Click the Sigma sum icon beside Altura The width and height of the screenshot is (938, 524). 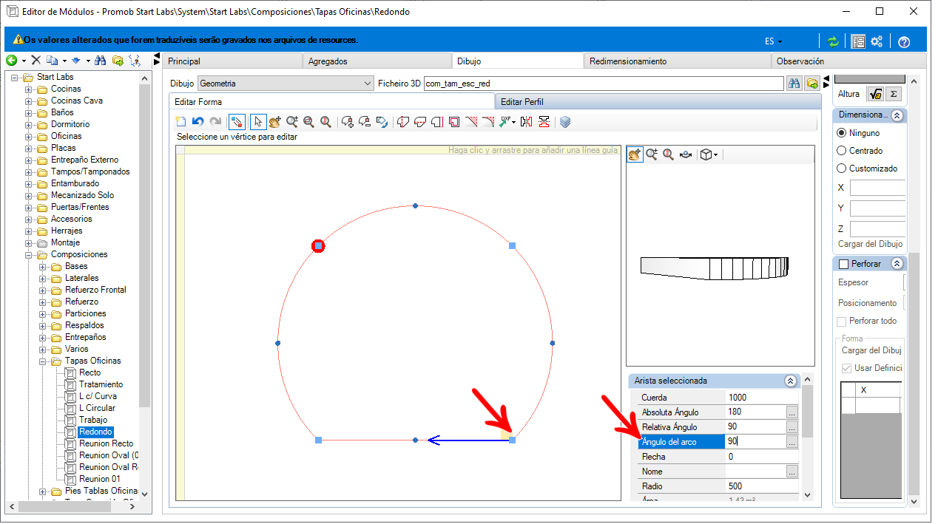[x=893, y=94]
